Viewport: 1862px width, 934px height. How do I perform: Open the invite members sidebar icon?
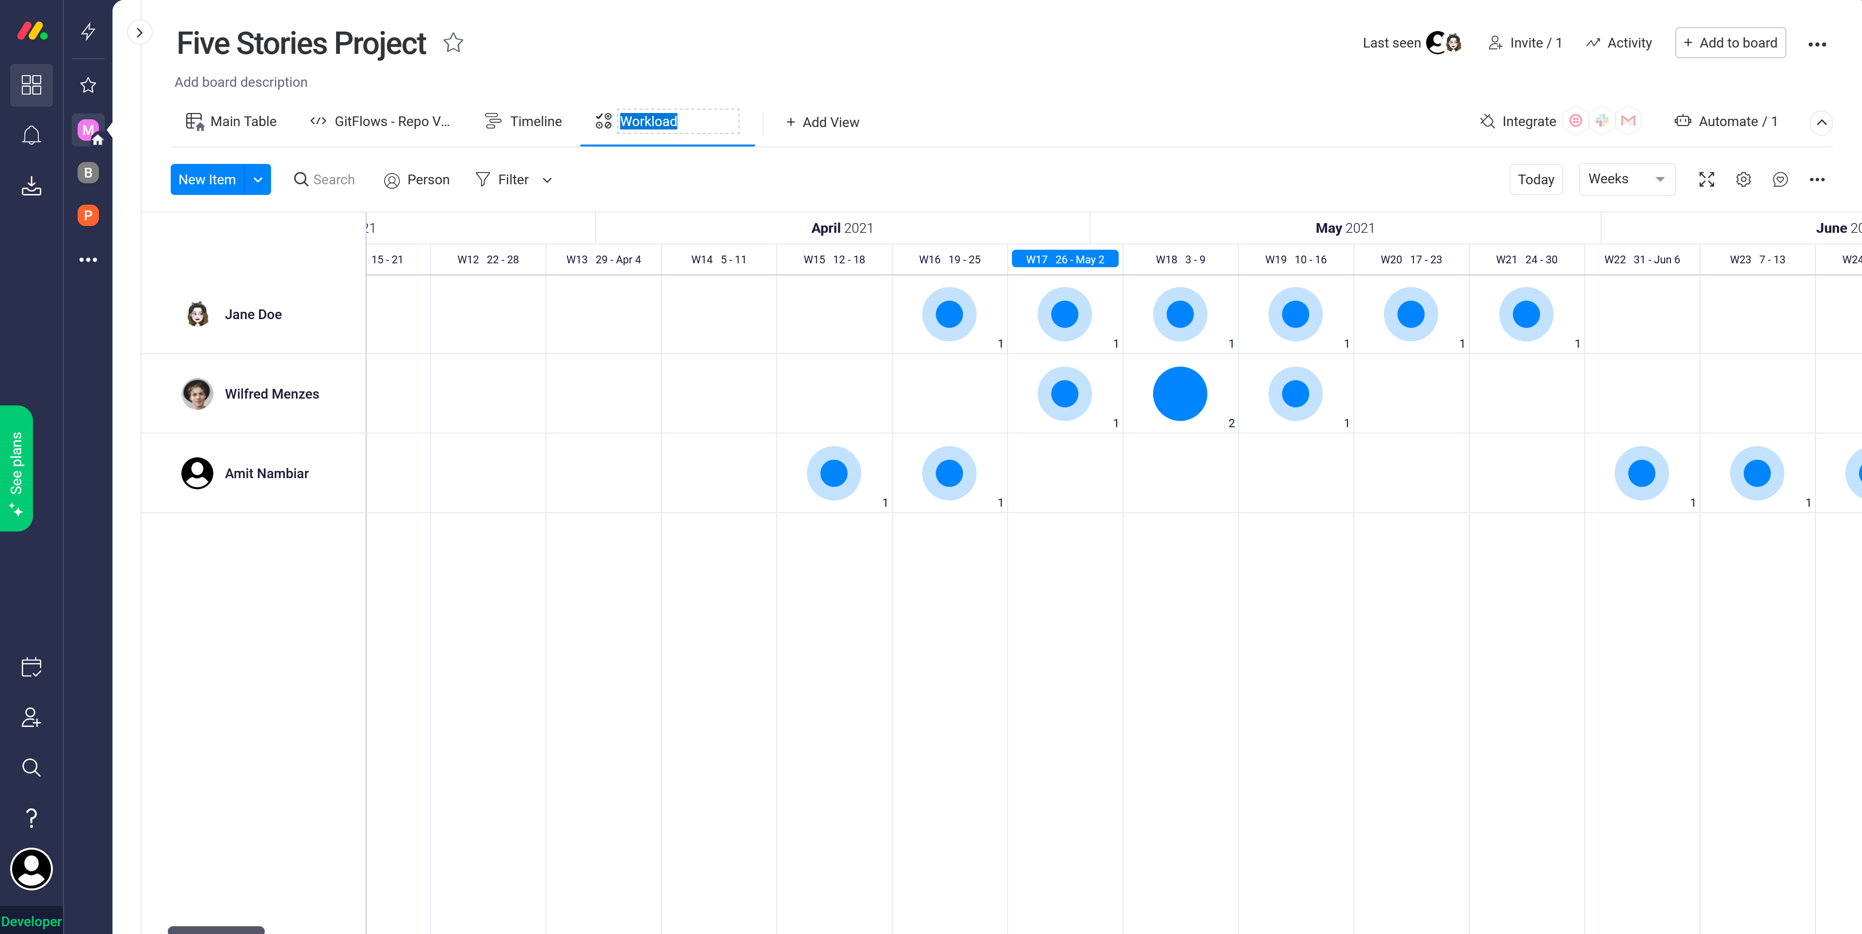(31, 717)
